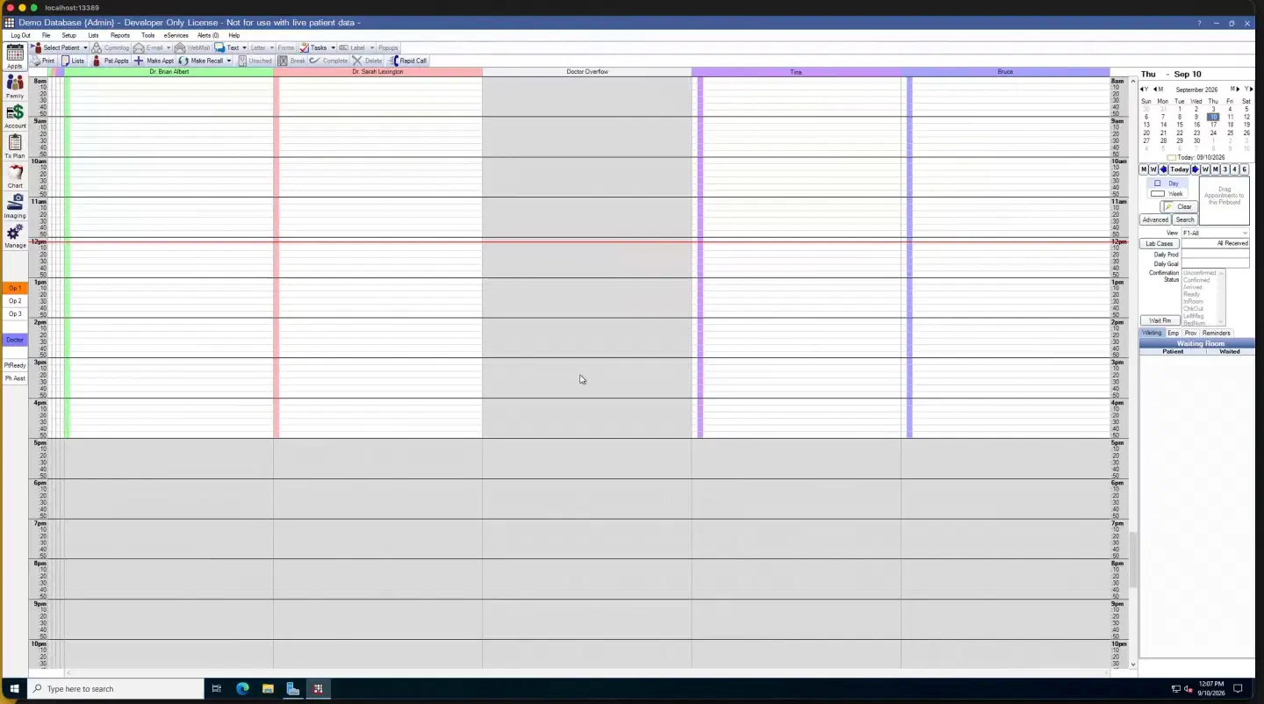The image size is (1264, 704).
Task: Switch to the Reminders tab
Action: pos(1216,333)
